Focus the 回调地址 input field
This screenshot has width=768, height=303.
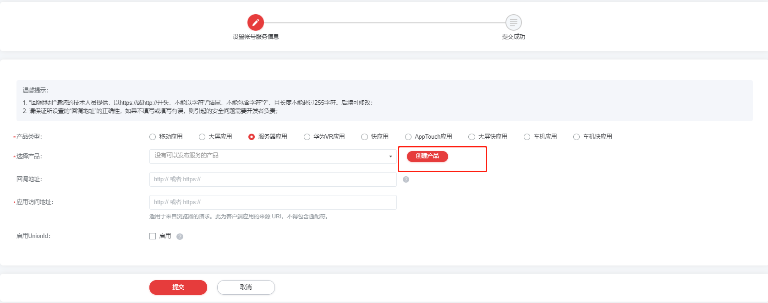[273, 179]
